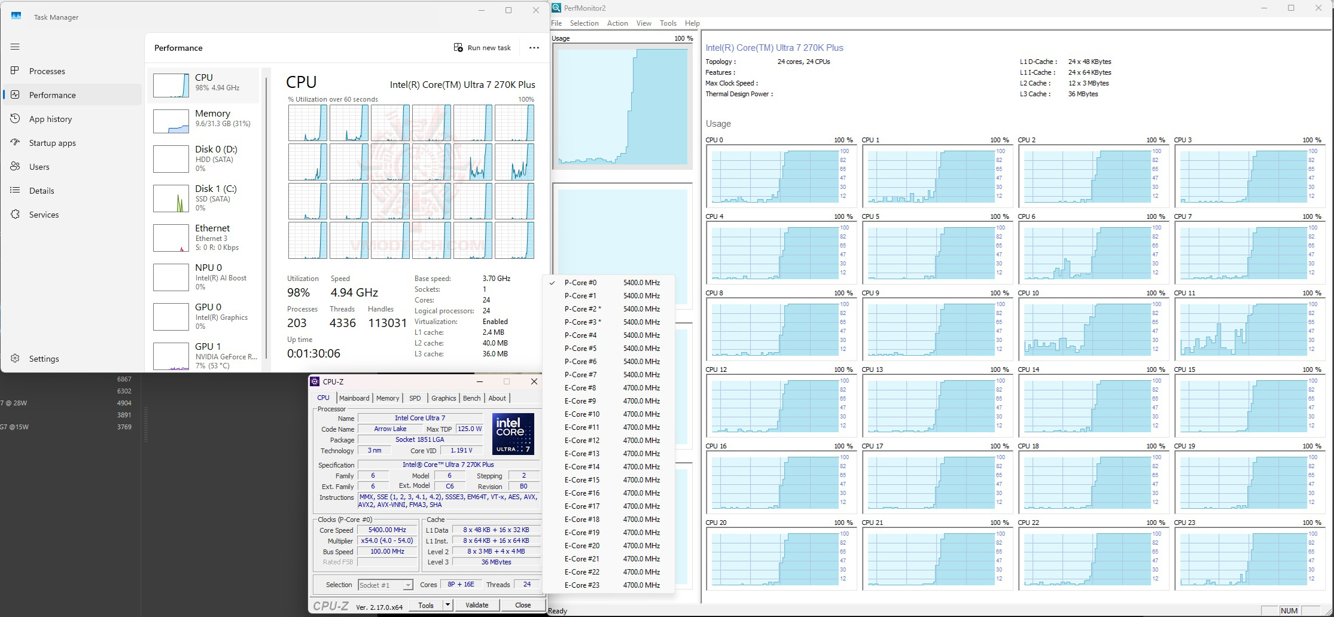The height and width of the screenshot is (617, 1334).
Task: Switch to the Graphics tab in CPU-Z
Action: 443,398
